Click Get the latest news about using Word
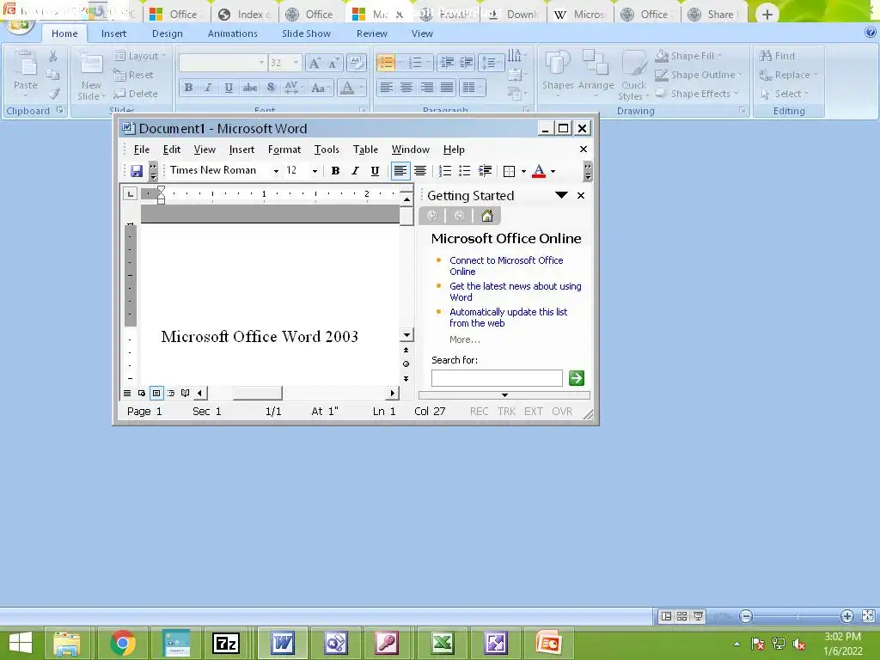 pos(516,292)
